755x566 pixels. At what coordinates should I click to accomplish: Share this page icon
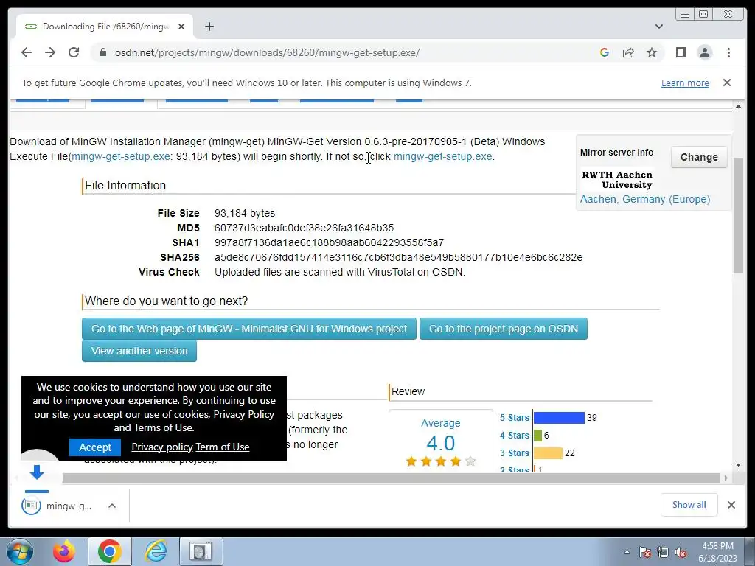click(x=628, y=52)
